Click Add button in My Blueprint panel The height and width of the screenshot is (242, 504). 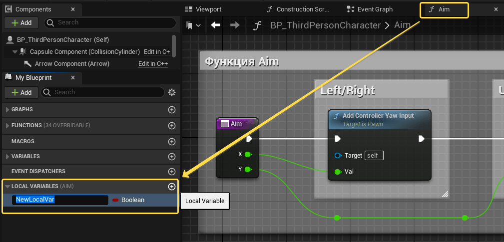21,92
